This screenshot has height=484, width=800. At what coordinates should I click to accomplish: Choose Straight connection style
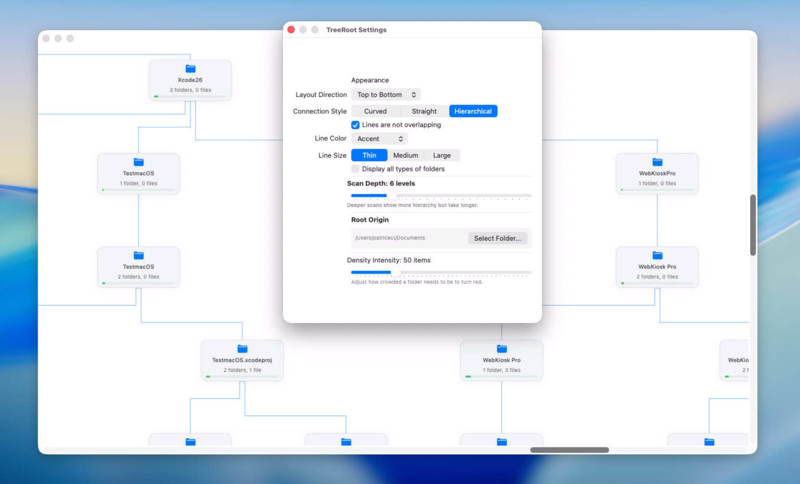pos(424,111)
